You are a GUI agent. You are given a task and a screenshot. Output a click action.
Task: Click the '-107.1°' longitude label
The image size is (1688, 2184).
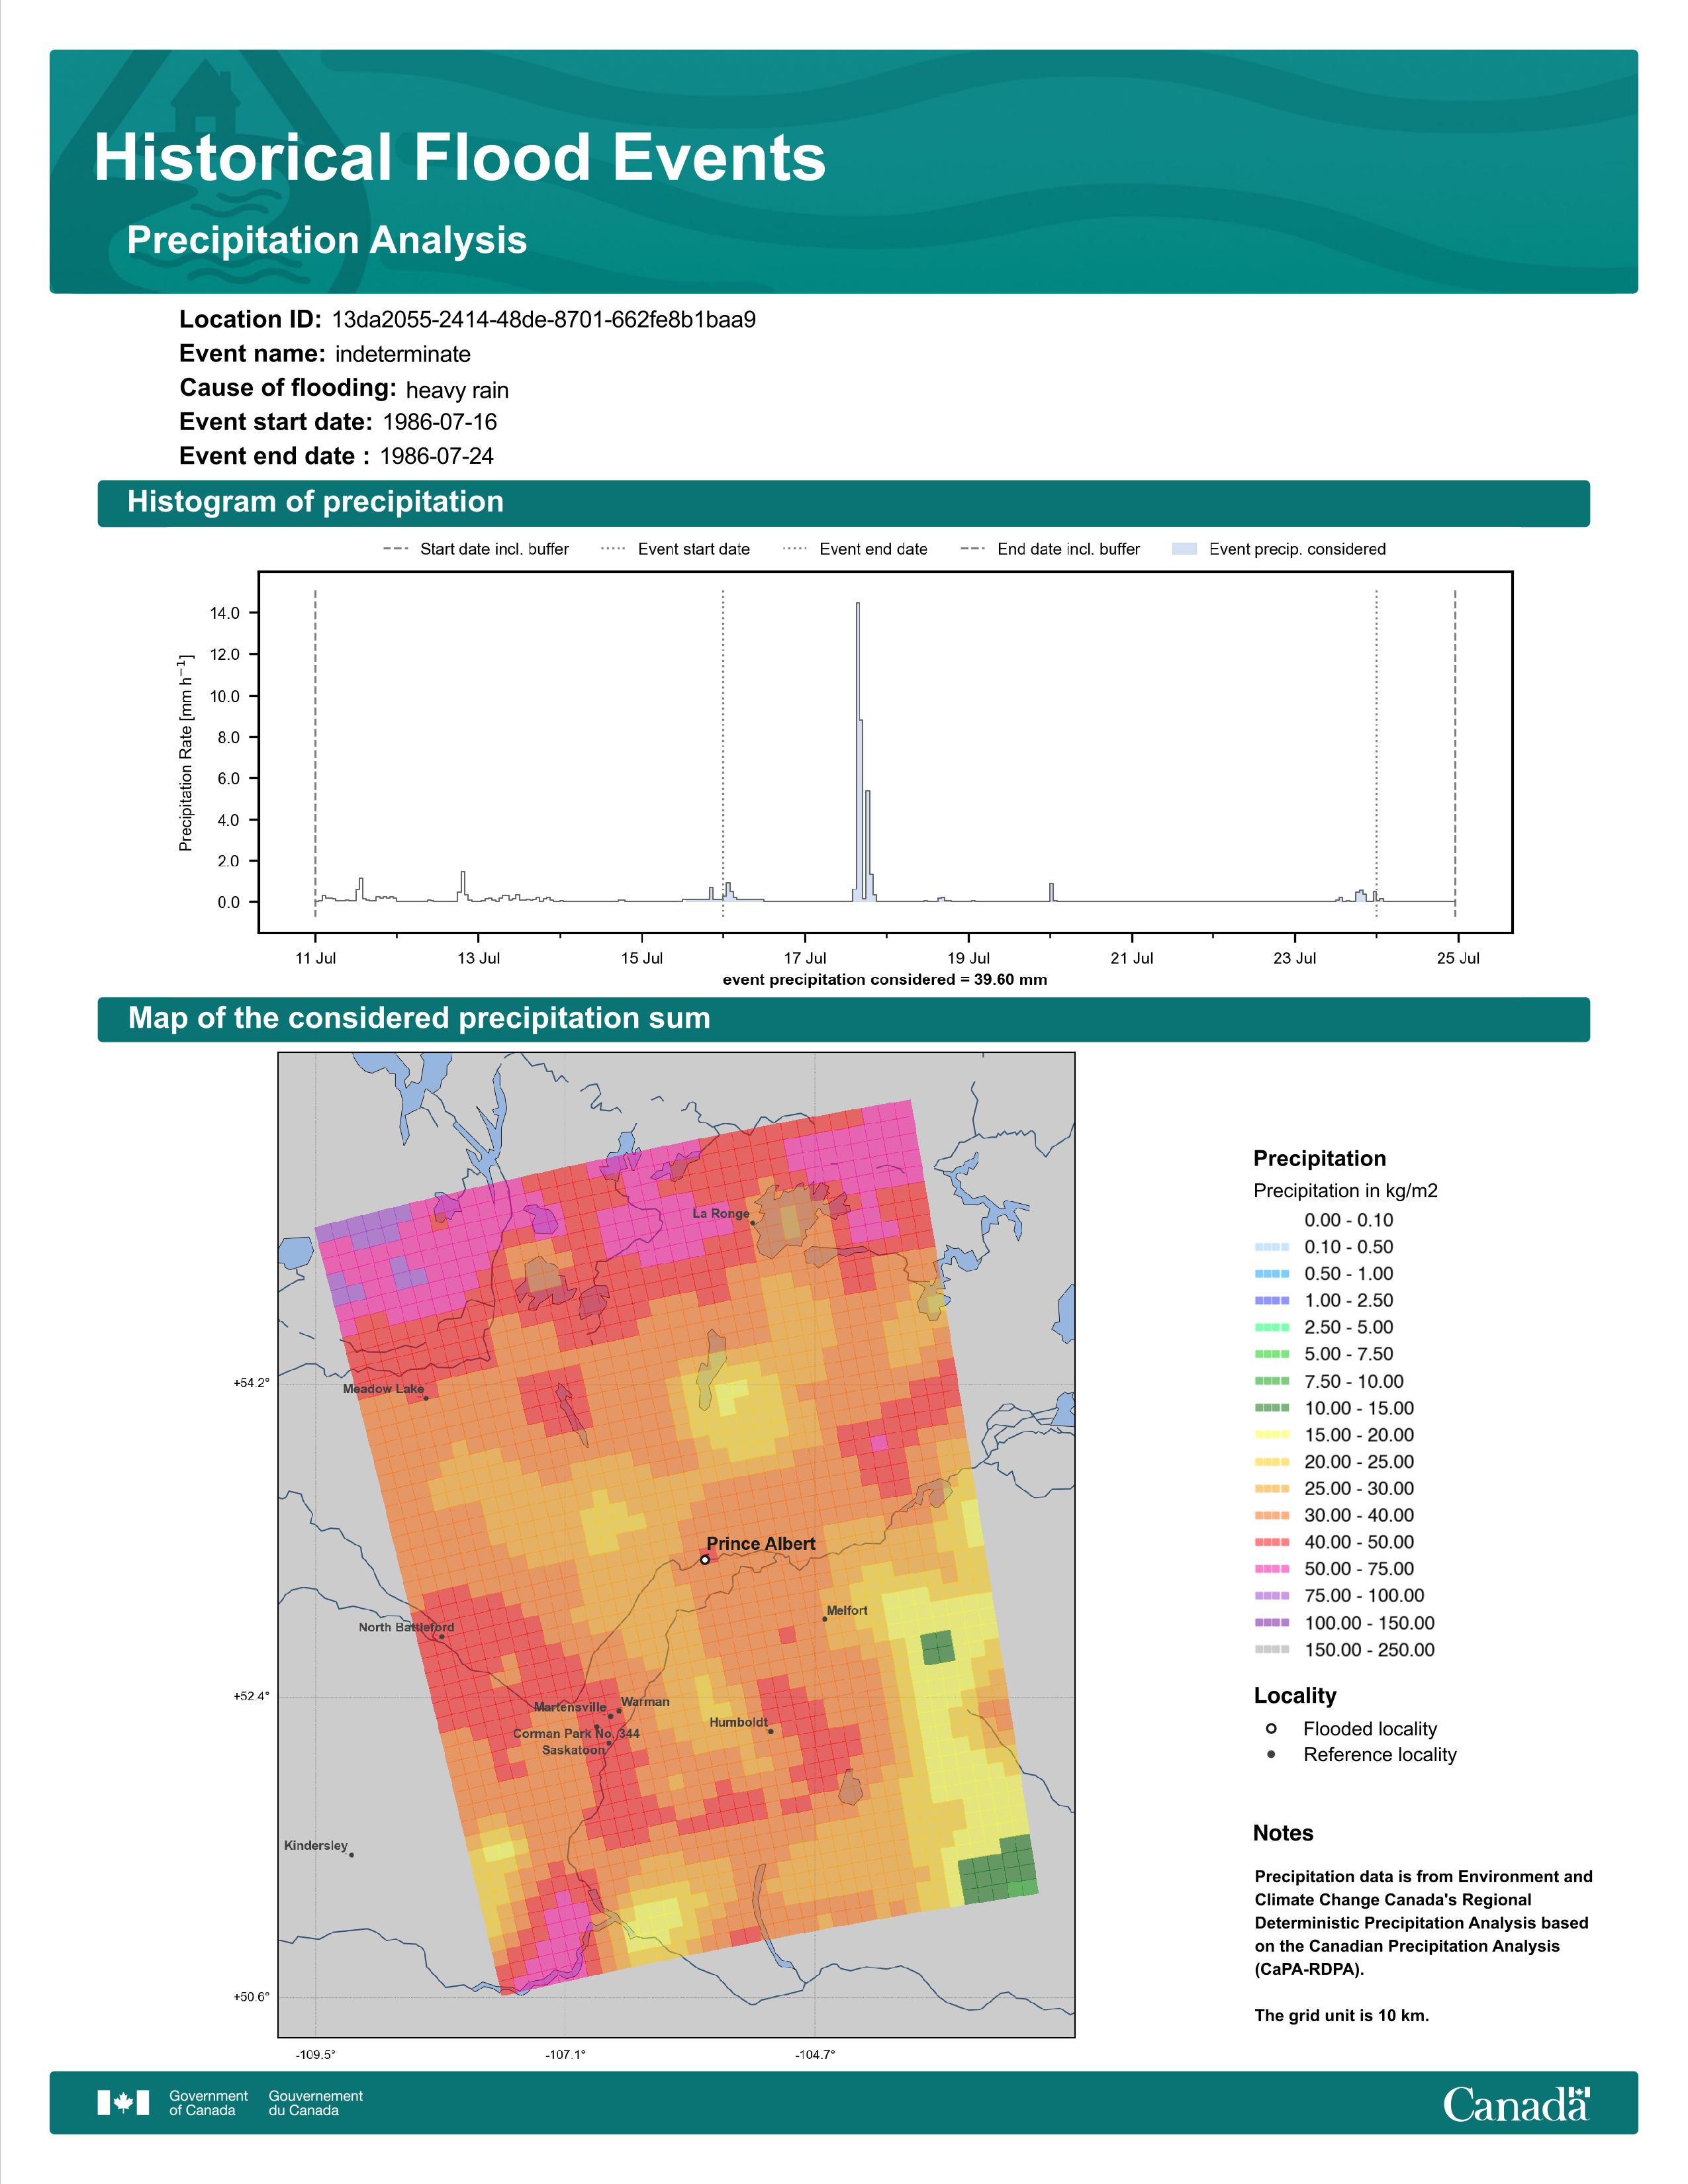coord(566,2055)
